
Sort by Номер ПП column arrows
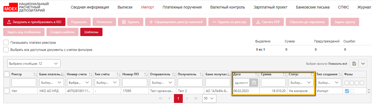click(x=146, y=75)
